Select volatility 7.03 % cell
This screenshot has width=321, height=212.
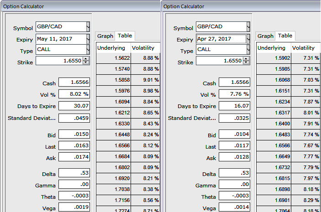click(305, 80)
